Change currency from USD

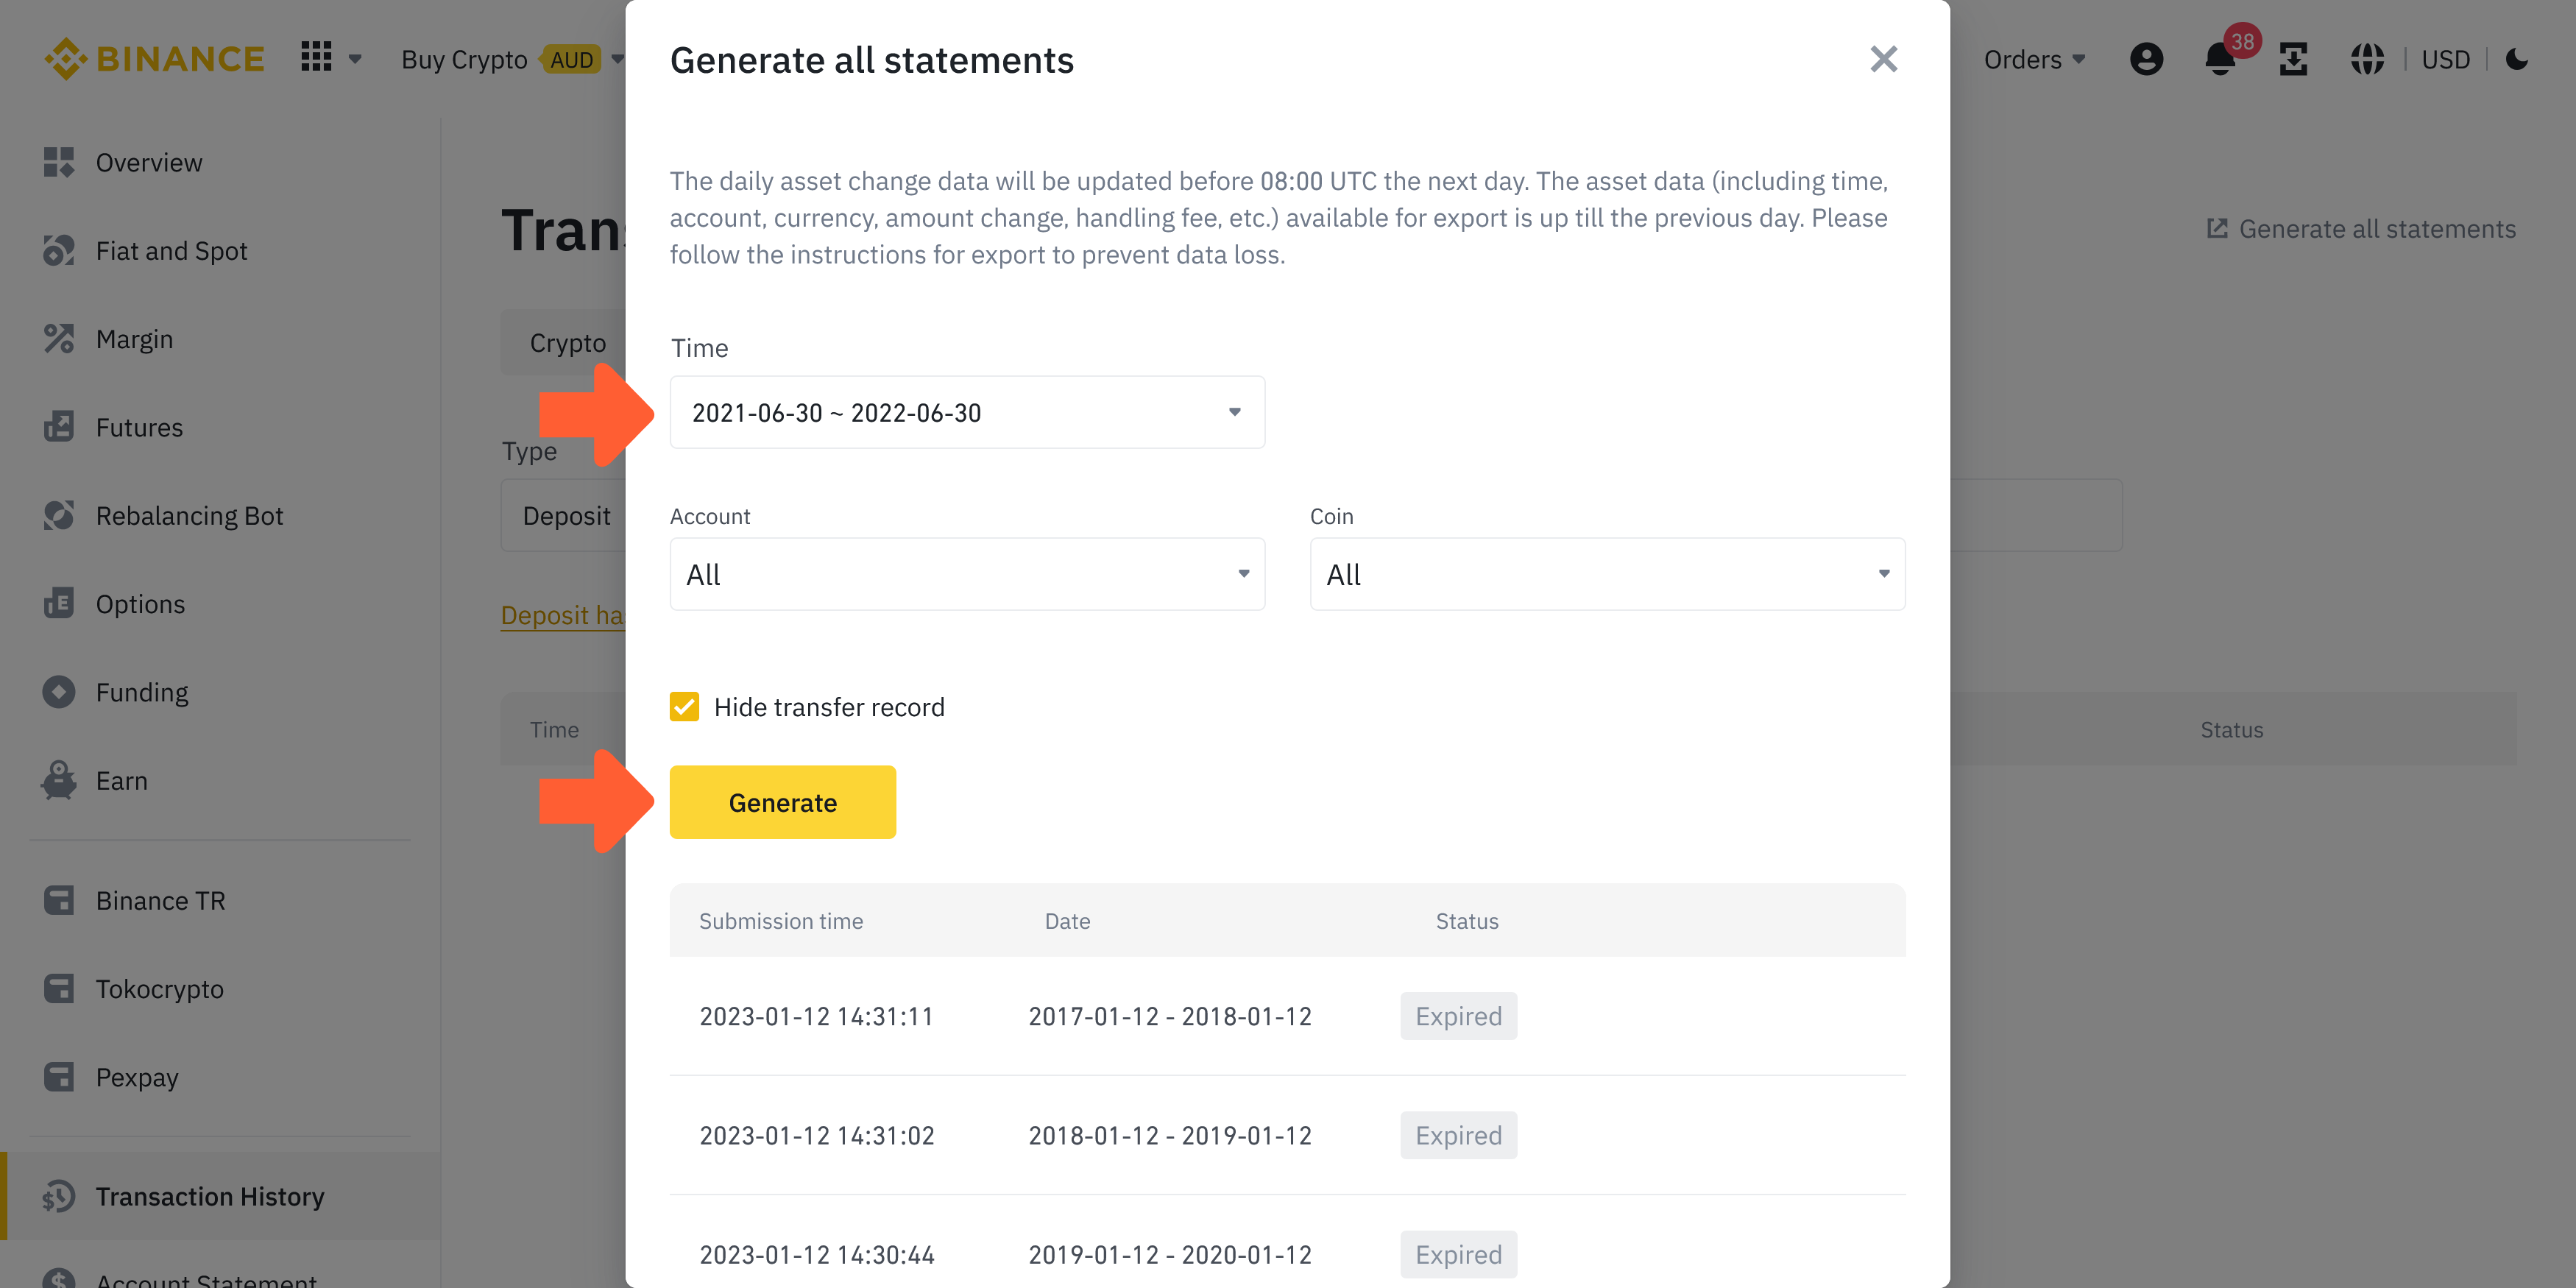pos(2446,59)
